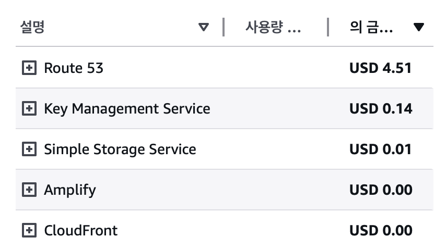The width and height of the screenshot is (446, 250).
Task: Click the 사용량 column header
Action: 273,27
